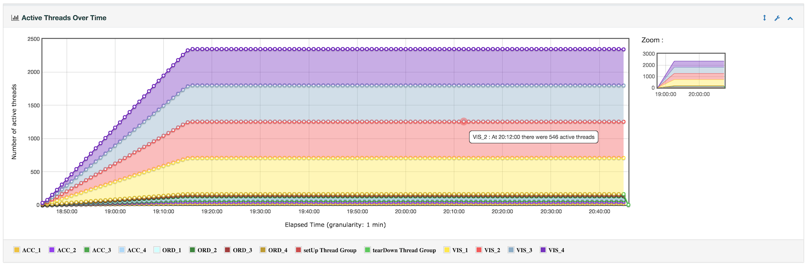
Task: Toggle VIS_4 purple legend item
Action: click(552, 250)
